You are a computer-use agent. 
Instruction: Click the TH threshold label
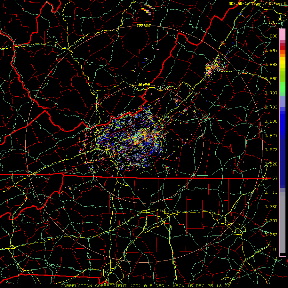[x=275, y=249]
